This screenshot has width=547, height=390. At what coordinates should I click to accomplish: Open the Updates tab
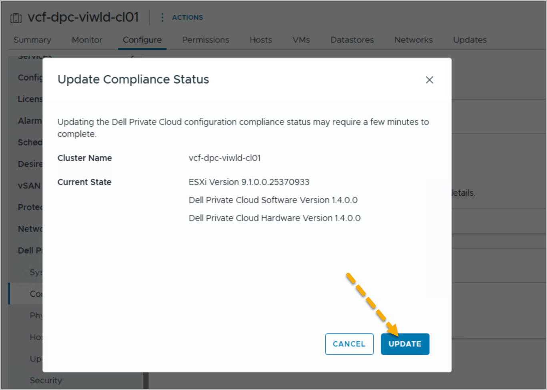[x=470, y=40]
